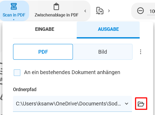Click the folder path input field
The height and width of the screenshot is (115, 155).
[x=72, y=104]
